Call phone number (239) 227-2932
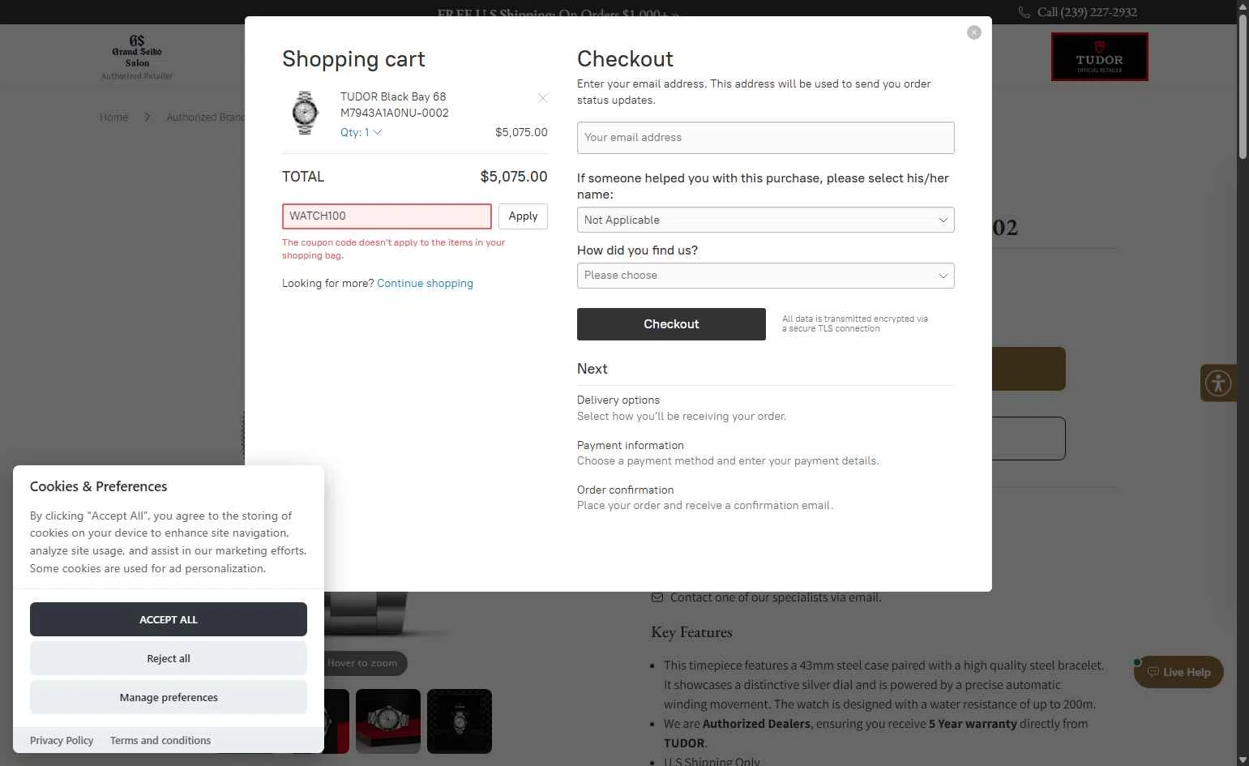 tap(1087, 12)
